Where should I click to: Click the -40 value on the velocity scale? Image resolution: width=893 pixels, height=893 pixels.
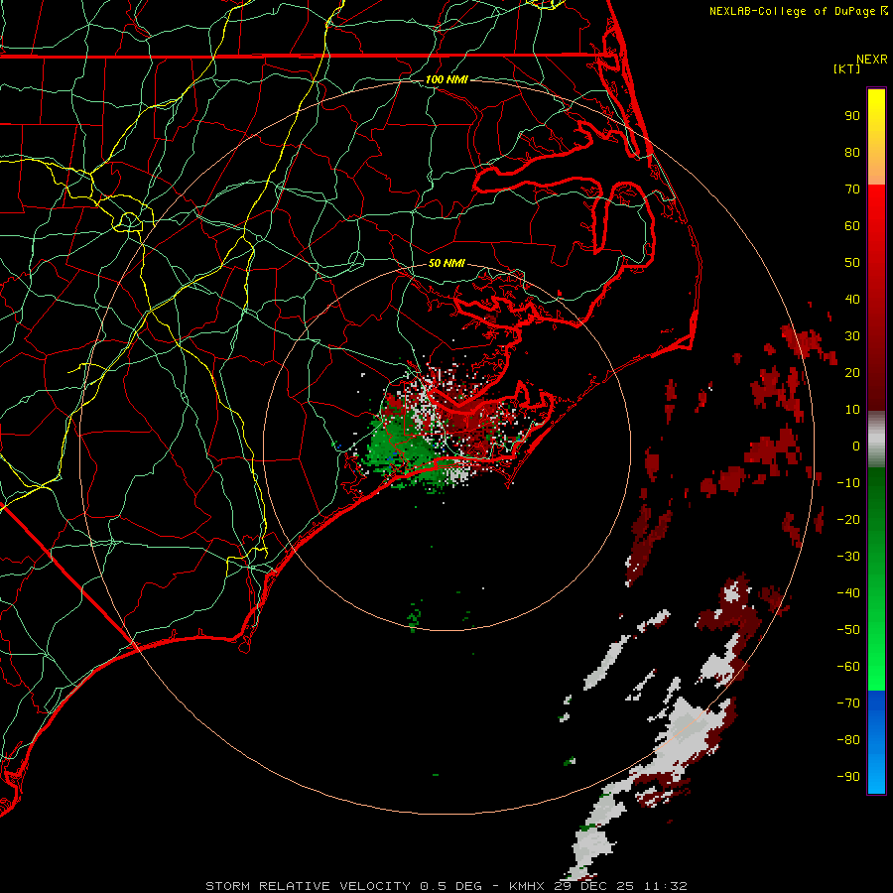pos(848,593)
